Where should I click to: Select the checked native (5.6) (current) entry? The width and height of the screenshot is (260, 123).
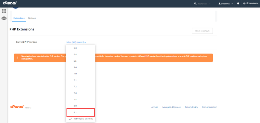(x=80, y=119)
